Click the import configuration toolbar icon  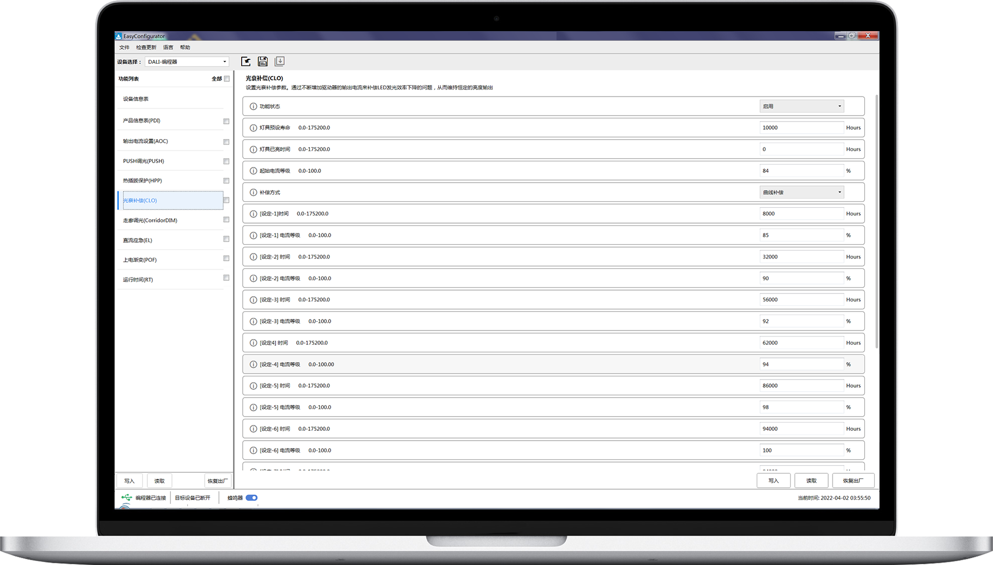click(246, 62)
